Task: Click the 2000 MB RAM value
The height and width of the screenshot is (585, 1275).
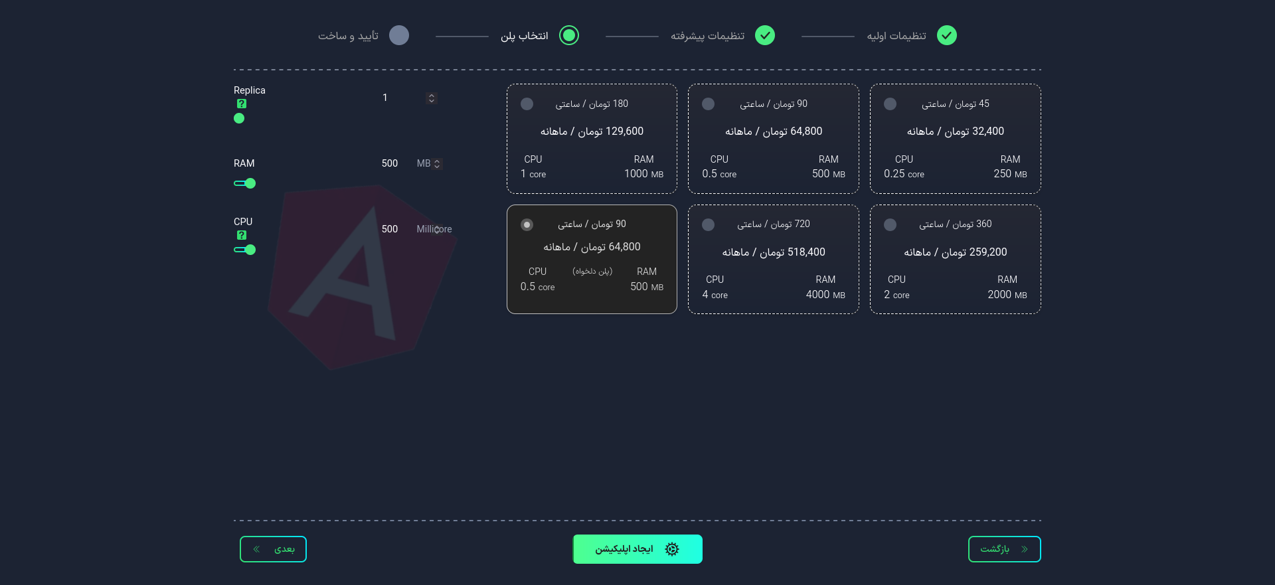Action: [1007, 294]
